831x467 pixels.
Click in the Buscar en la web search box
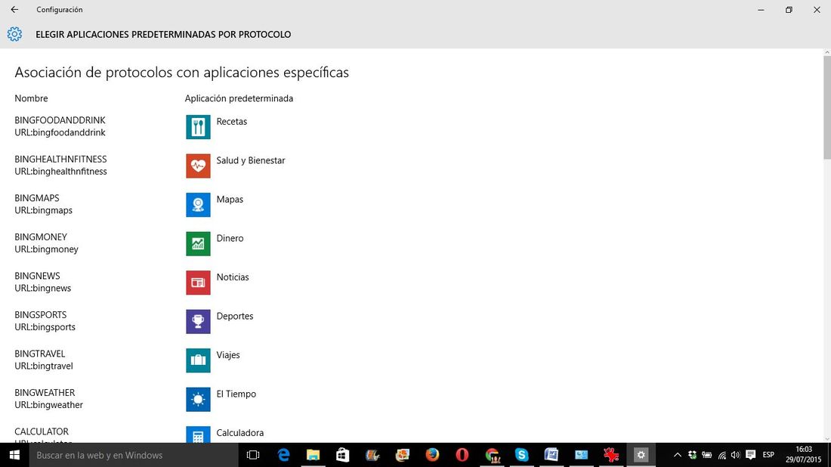(134, 455)
